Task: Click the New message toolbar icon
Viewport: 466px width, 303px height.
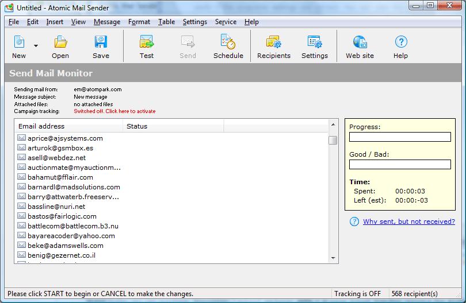Action: pos(19,42)
